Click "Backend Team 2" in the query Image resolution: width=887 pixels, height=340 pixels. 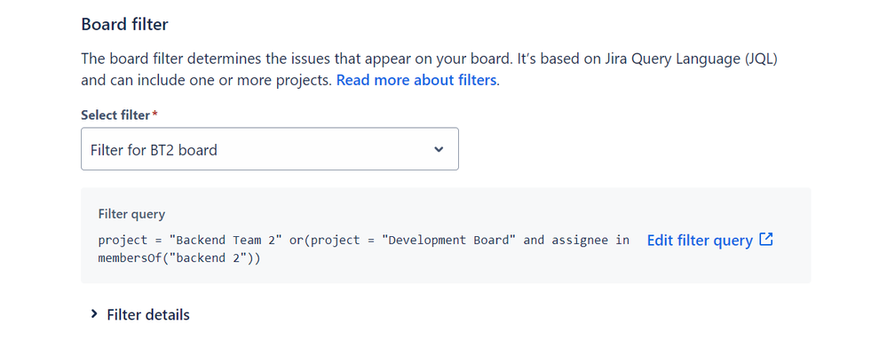(227, 240)
